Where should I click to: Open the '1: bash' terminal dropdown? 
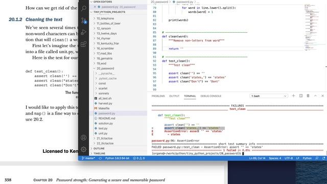click(269, 96)
